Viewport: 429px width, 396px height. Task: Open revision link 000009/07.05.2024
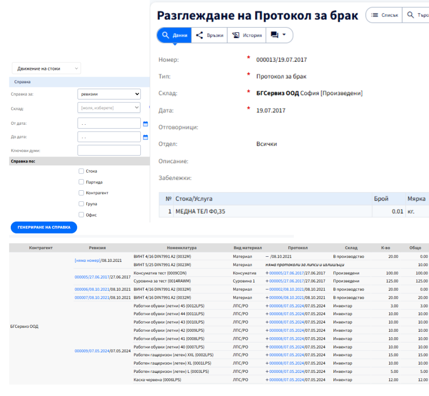pyautogui.click(x=92, y=351)
